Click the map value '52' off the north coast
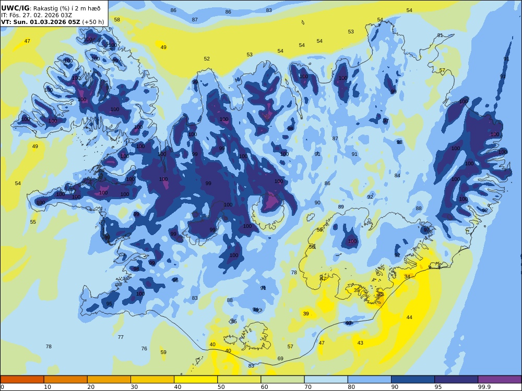Image resolution: width=522 pixels, height=391 pixels. tap(207, 59)
